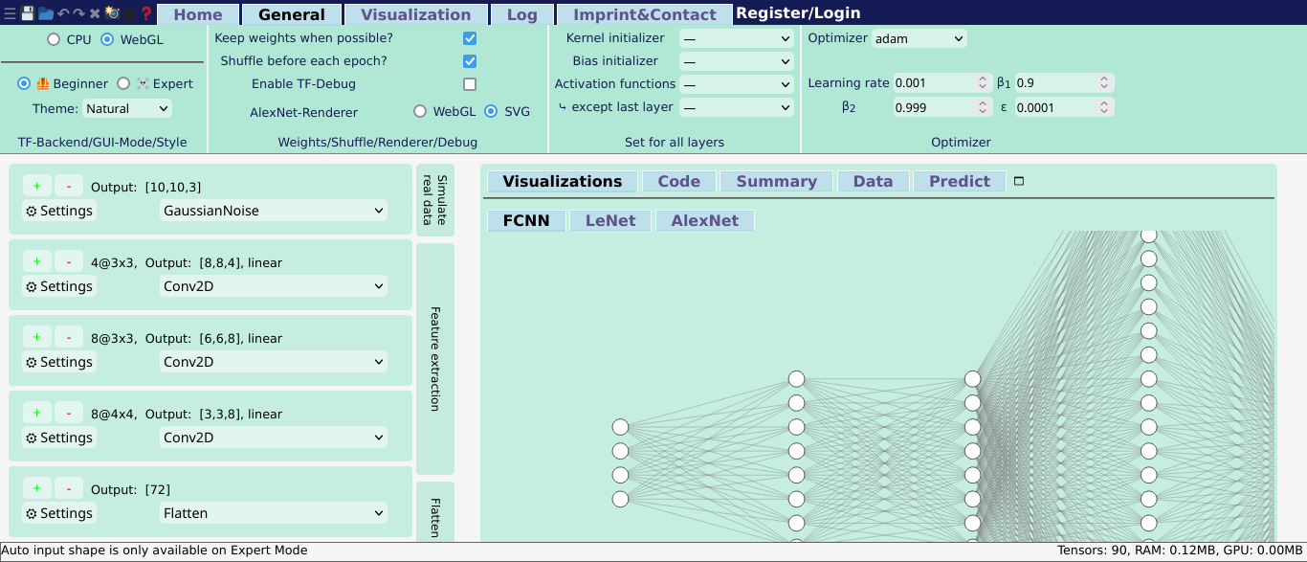Open layer type dropdown for 8@4x4 Conv2D
The height and width of the screenshot is (562, 1307).
274,438
